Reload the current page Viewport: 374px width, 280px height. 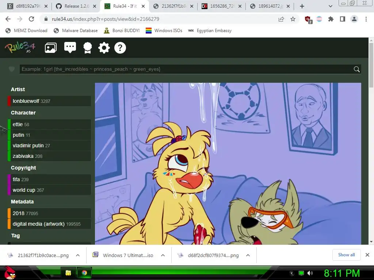(x=31, y=19)
